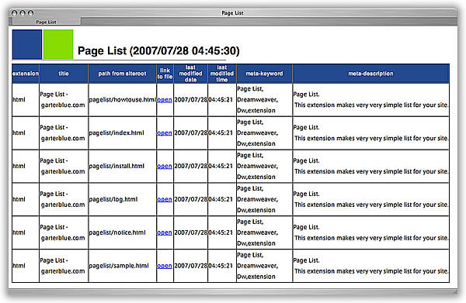Click the page heading 'Page List (2007/07/28 04:45:30)'
The image size is (466, 303).
tap(158, 50)
